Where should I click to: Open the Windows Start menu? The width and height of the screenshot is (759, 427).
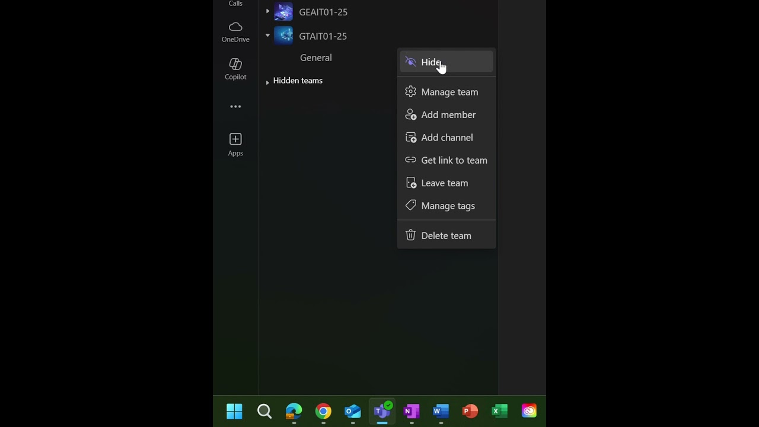point(235,411)
